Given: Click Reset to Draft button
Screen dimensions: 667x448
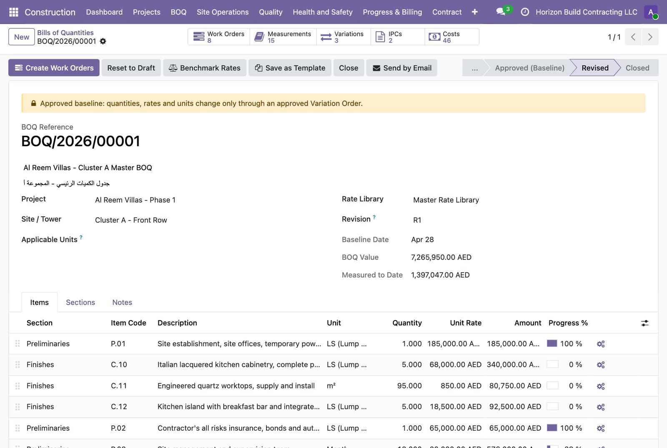Looking at the screenshot, I should (x=131, y=68).
